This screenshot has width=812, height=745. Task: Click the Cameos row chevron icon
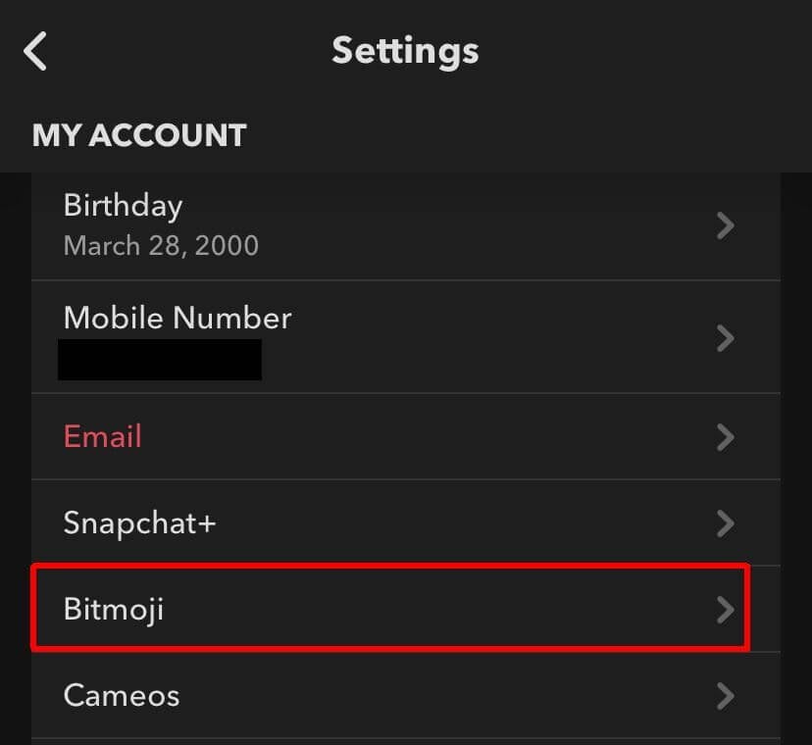coord(726,696)
